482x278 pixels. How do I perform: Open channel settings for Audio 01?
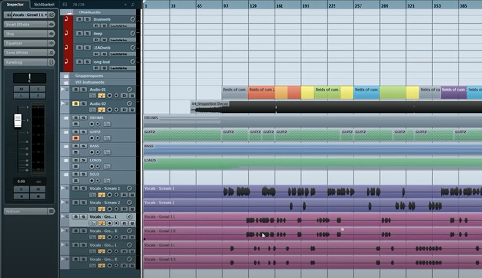(129, 89)
